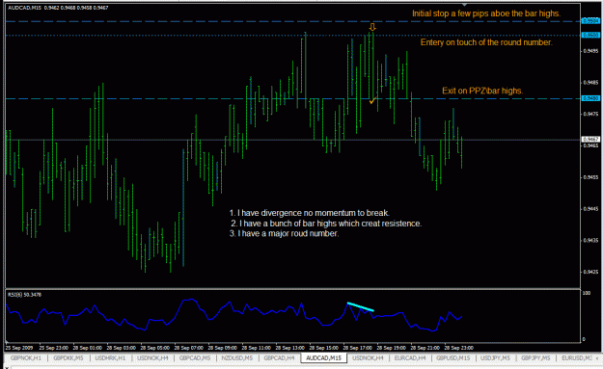The width and height of the screenshot is (603, 369).
Task: Switch to the GBPNOK,H1 chart tab
Action: tap(26, 357)
